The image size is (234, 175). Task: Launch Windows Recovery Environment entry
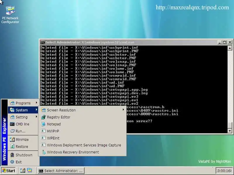click(82, 152)
